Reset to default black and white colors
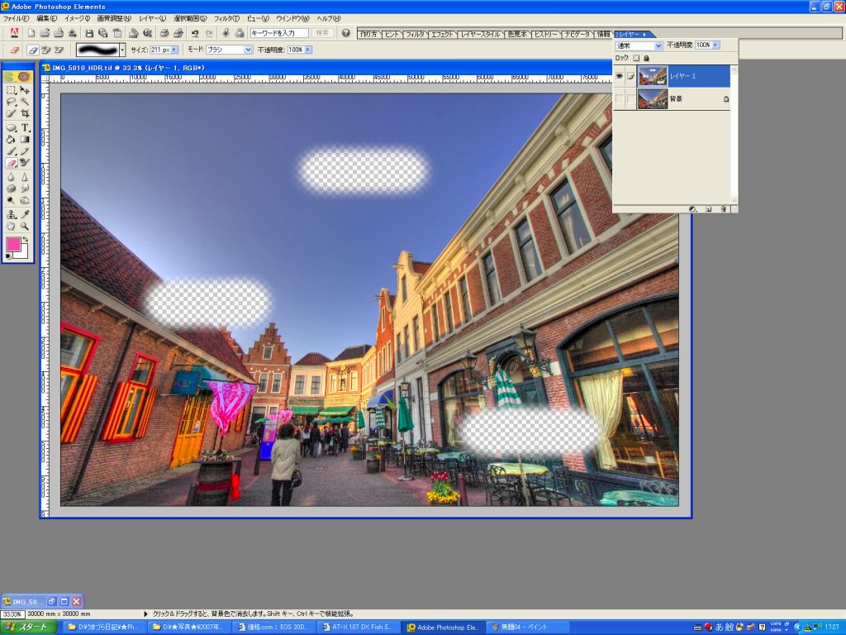This screenshot has height=635, width=846. click(8, 256)
